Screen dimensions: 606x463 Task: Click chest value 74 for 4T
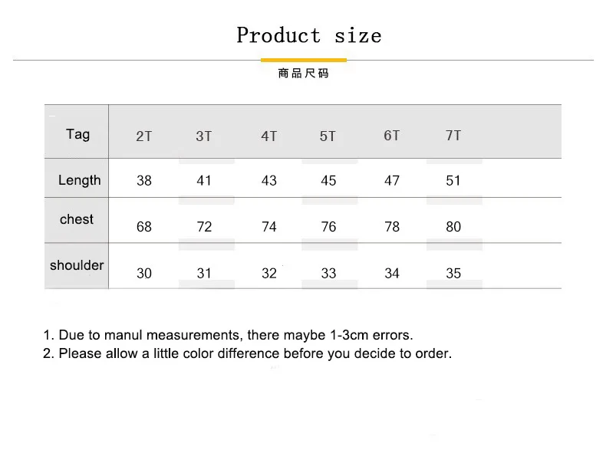(x=269, y=226)
